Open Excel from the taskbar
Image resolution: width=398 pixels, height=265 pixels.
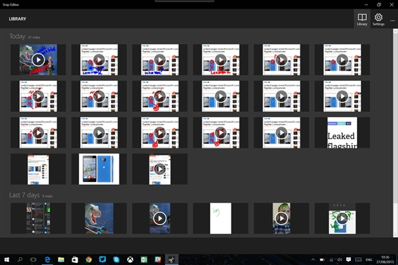(x=144, y=259)
